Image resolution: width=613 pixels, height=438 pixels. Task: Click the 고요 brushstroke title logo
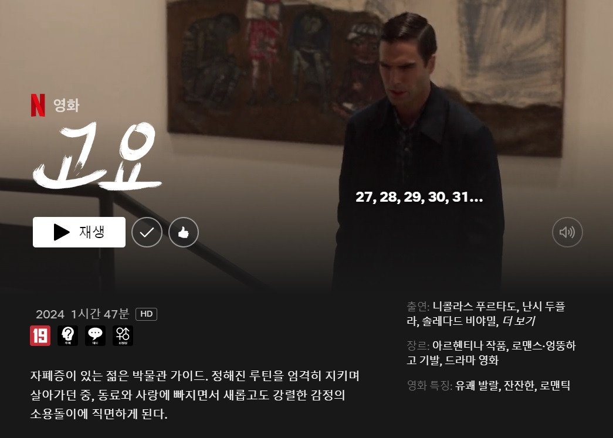(97, 157)
